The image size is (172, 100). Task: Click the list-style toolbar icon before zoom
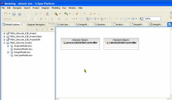(x=133, y=19)
